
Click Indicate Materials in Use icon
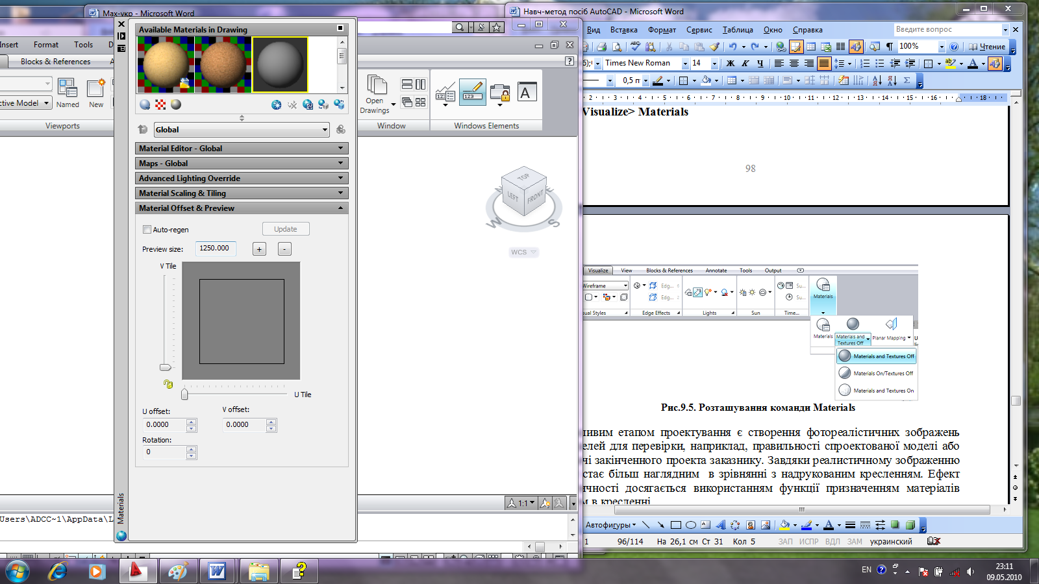308,104
